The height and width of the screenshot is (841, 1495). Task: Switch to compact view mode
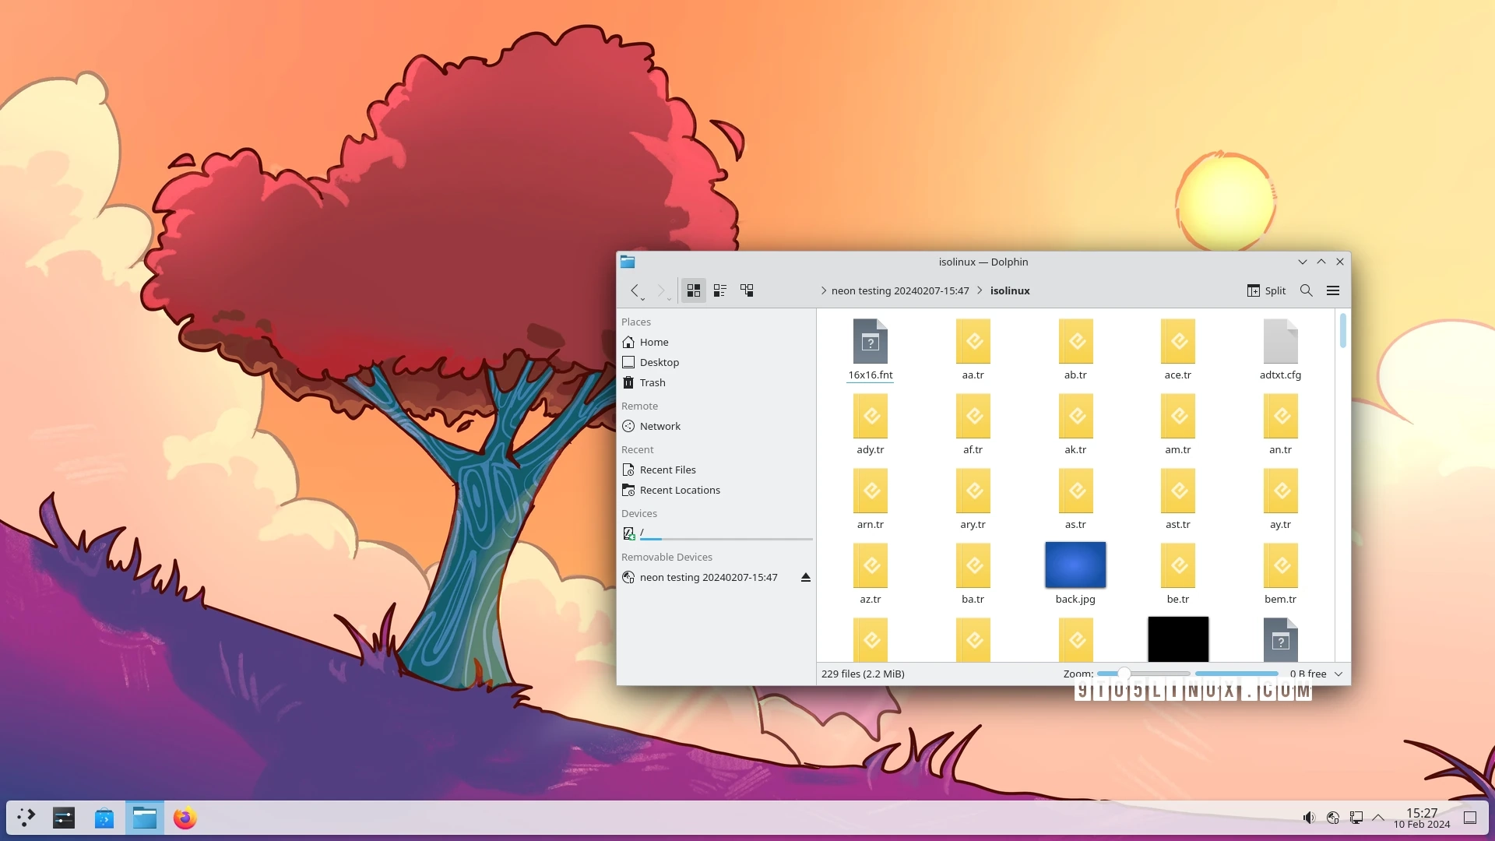(719, 290)
